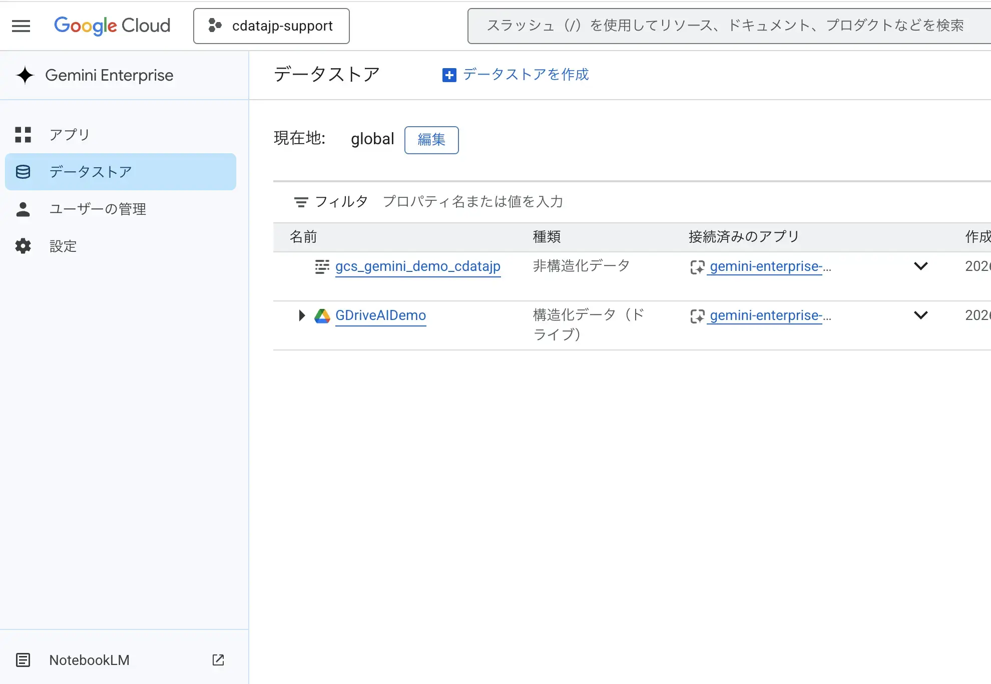Go to アプリ in sidebar
Viewport: 991px width, 684px height.
click(121, 135)
